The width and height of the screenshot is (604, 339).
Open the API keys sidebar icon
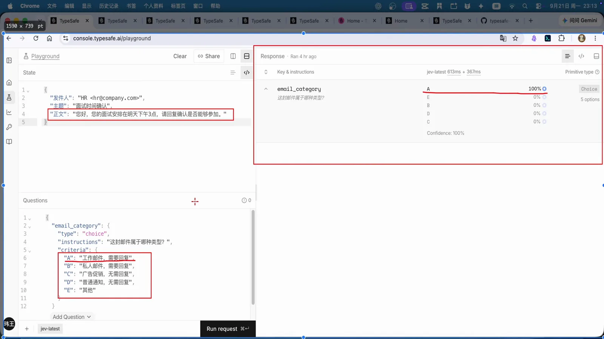click(x=9, y=127)
